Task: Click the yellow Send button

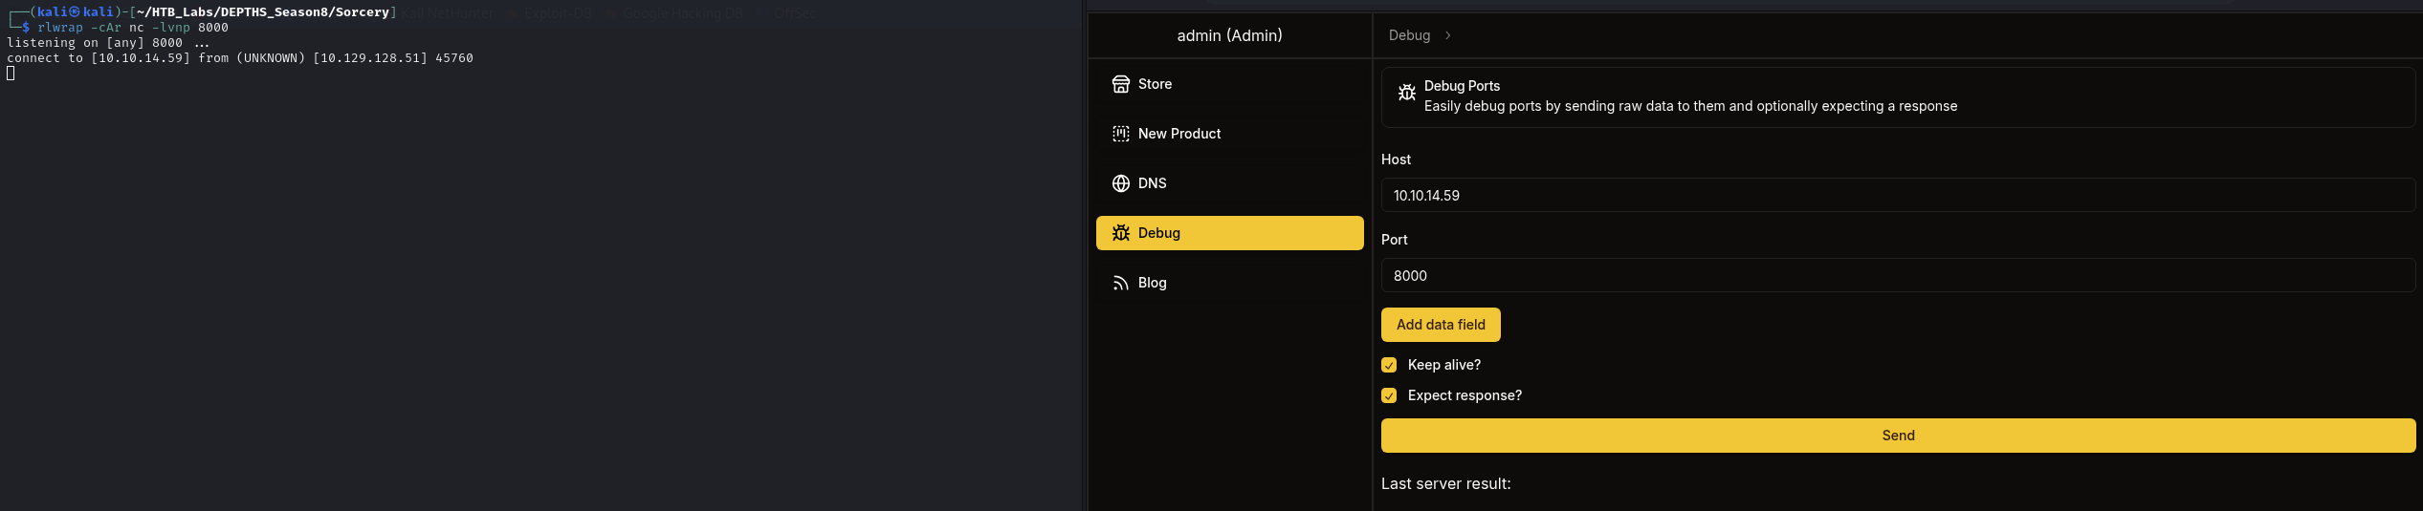Action: pyautogui.click(x=1898, y=436)
